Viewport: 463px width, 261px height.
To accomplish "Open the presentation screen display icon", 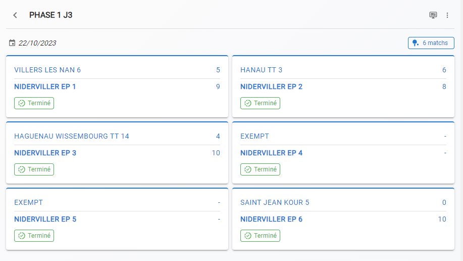I will coord(433,15).
